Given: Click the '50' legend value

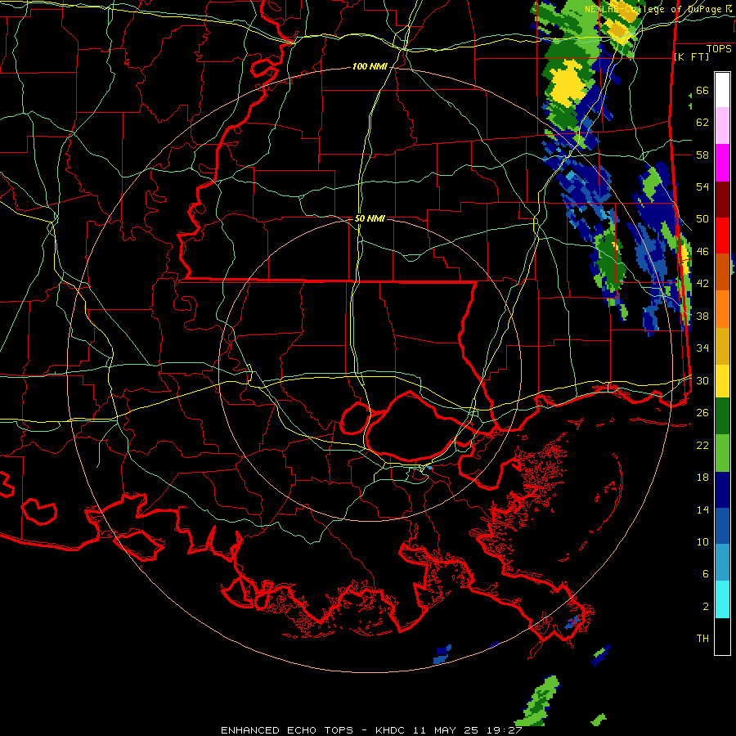Looking at the screenshot, I should pos(702,219).
